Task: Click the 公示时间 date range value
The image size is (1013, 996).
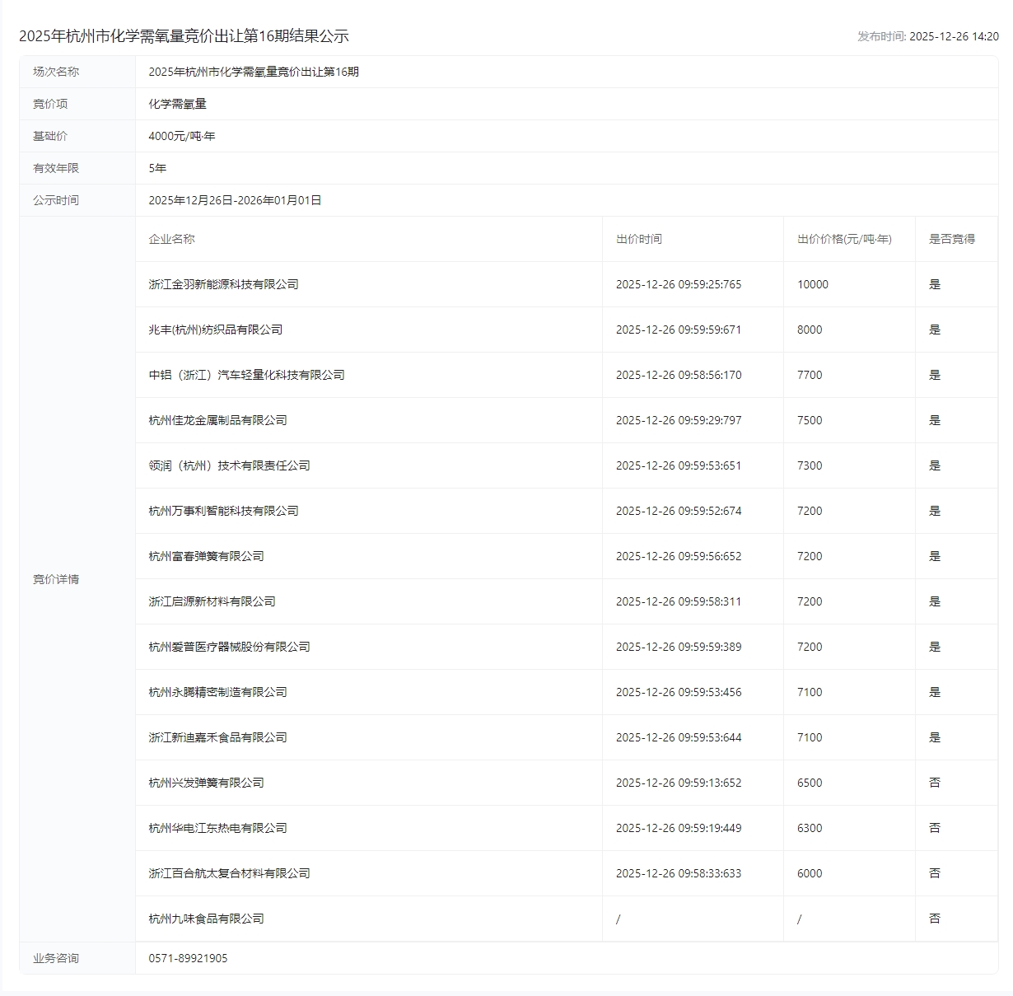Action: tap(235, 200)
